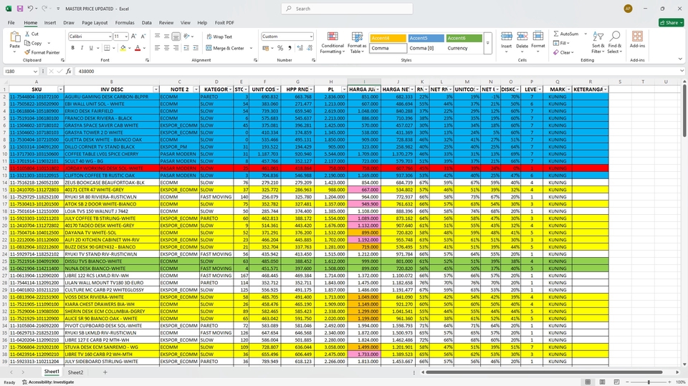Click in the Search box
This screenshot has height=386, width=688.
coord(347,9)
